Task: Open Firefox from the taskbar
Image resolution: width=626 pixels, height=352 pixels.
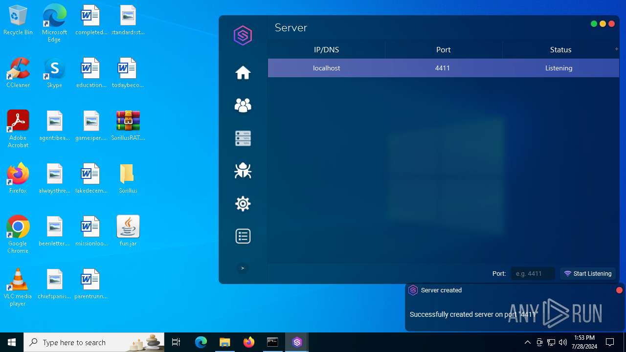Action: coord(249,342)
